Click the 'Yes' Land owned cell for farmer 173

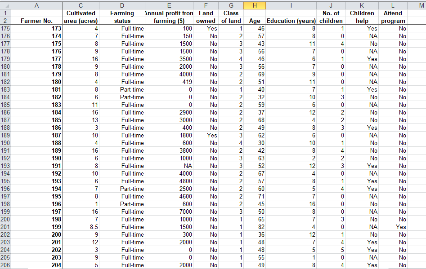(206, 28)
